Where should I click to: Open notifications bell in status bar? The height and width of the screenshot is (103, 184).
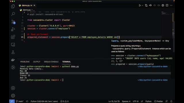(x=171, y=101)
